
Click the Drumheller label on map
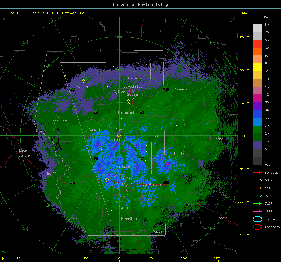183,154
